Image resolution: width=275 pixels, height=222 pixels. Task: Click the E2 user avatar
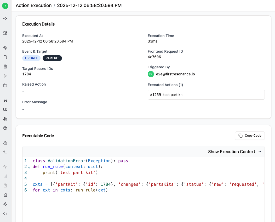coord(151,74)
